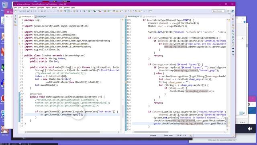Collapse the main method fold at line 17
This screenshot has height=145, width=257.
tap(23, 67)
